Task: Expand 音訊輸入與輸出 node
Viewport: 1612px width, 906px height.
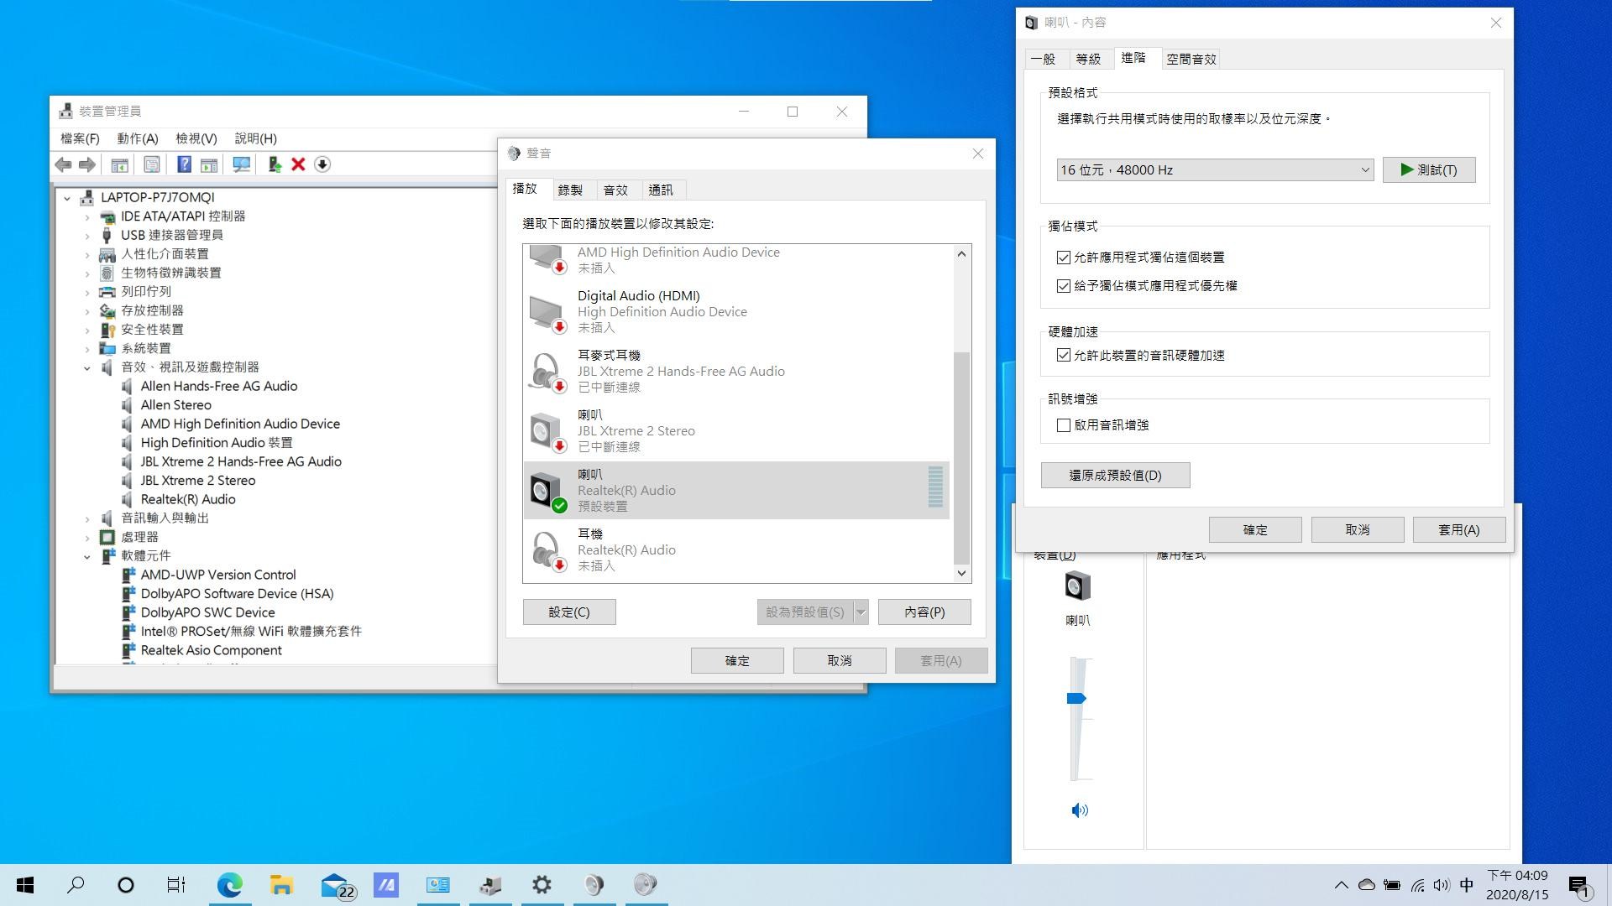Action: 87,518
